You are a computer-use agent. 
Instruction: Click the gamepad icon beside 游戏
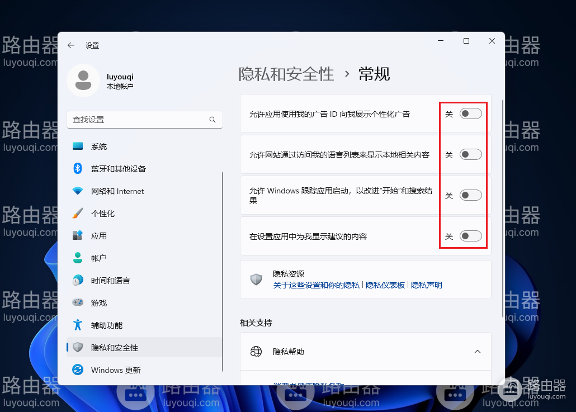click(78, 302)
